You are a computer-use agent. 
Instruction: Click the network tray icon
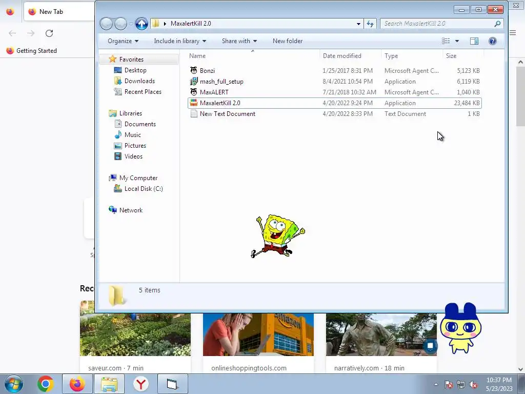[461, 385]
